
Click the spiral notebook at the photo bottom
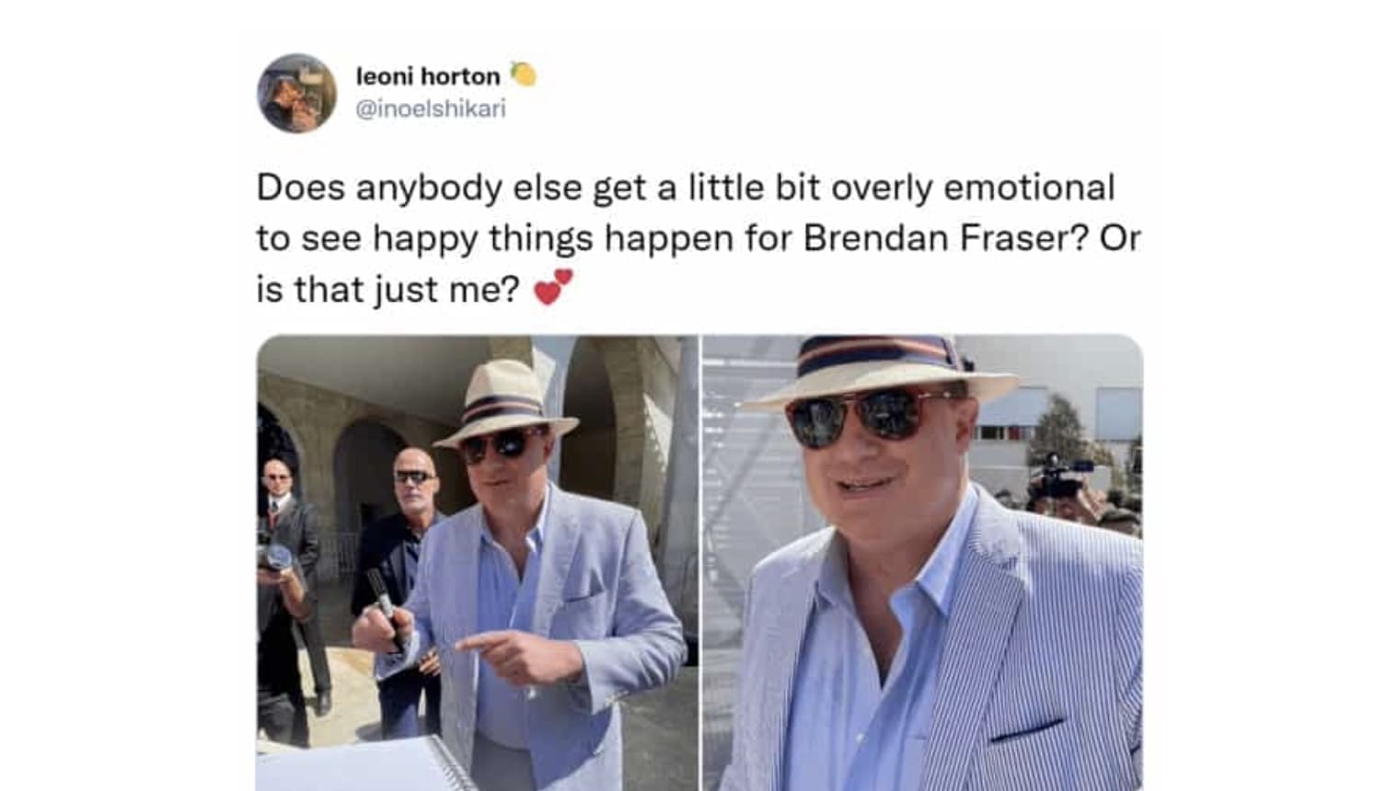click(x=368, y=765)
